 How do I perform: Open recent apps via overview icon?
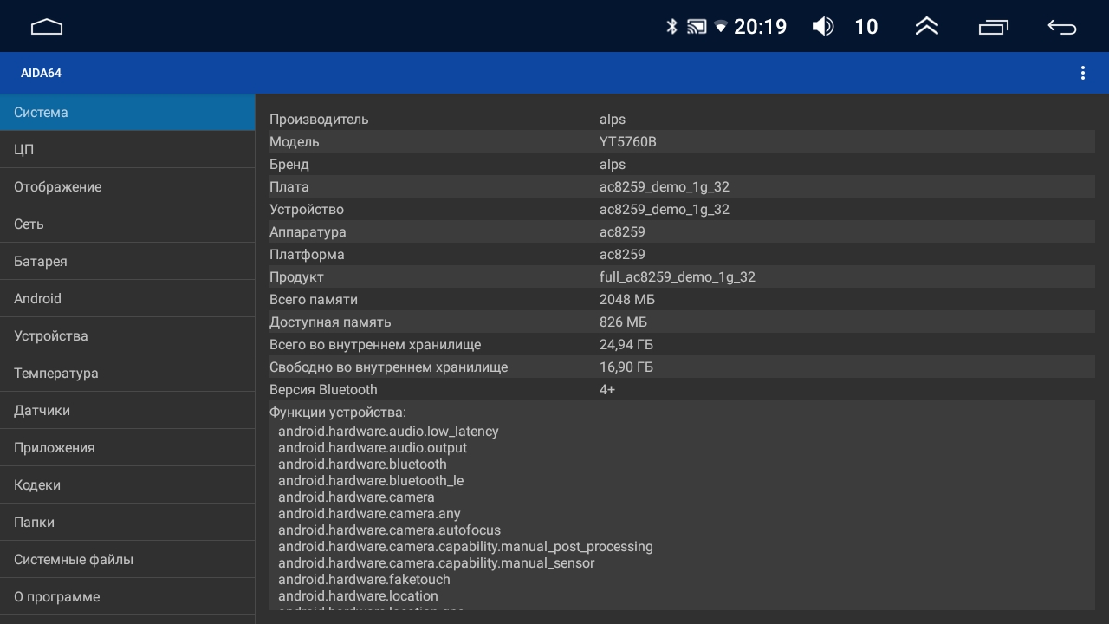[x=994, y=27]
